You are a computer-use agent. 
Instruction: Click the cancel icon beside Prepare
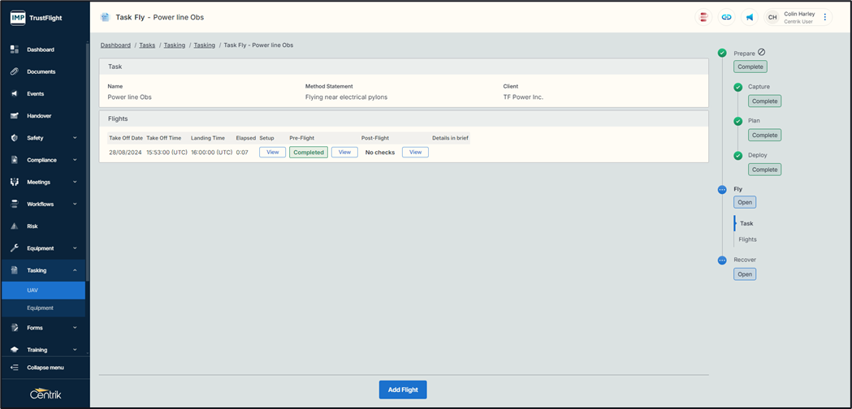762,53
